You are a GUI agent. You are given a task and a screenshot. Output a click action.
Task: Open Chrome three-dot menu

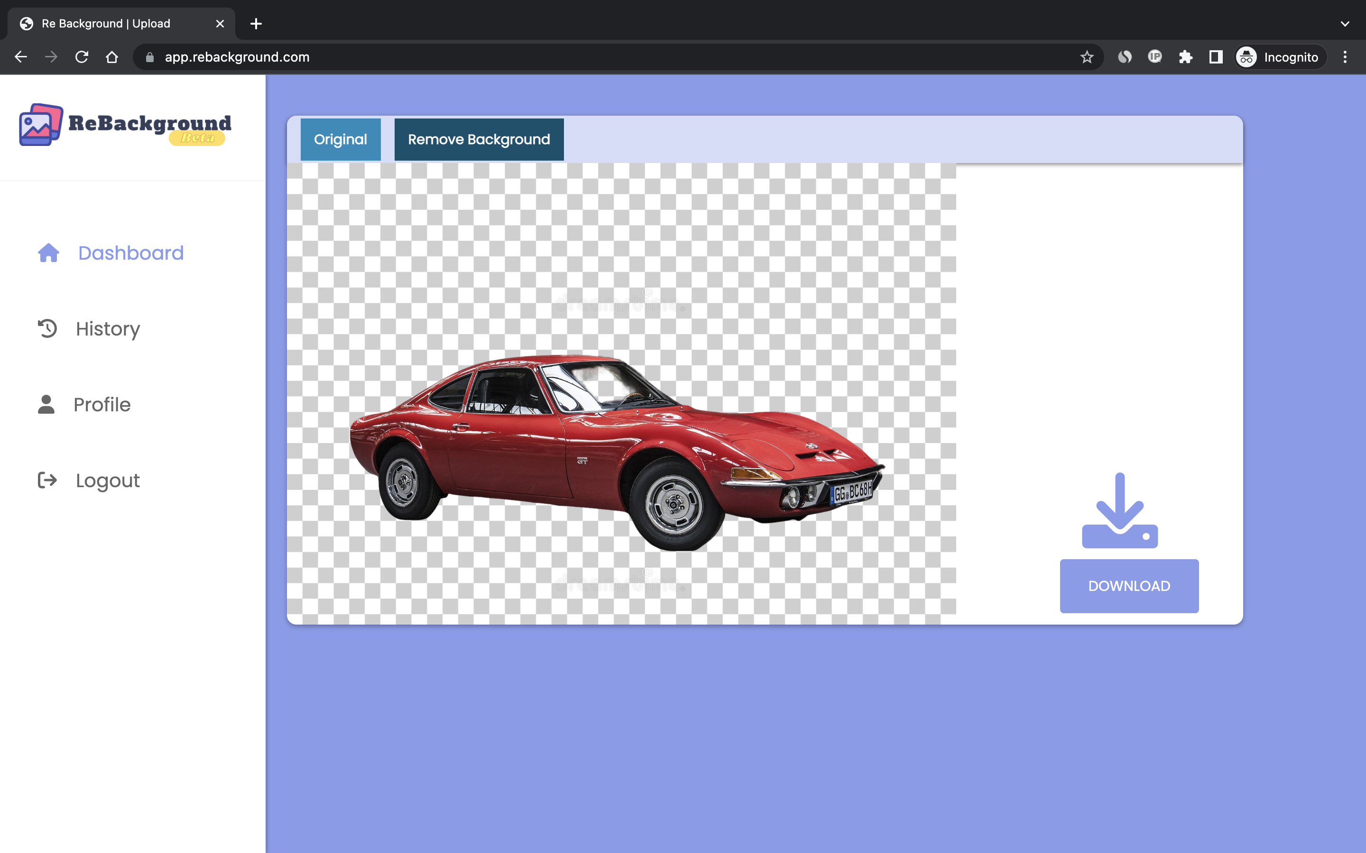point(1345,57)
